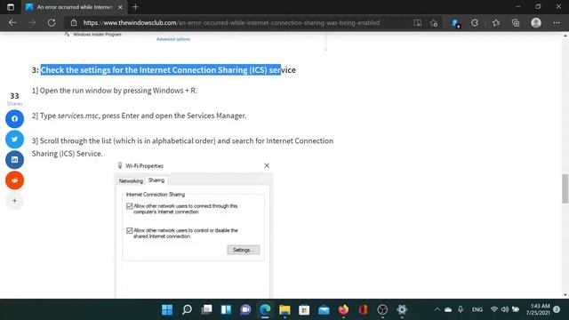Click the OneDrive cloud tray icon
The image size is (569, 320).
click(448, 309)
